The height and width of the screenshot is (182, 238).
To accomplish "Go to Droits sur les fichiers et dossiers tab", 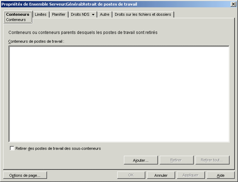I will point(143,14).
